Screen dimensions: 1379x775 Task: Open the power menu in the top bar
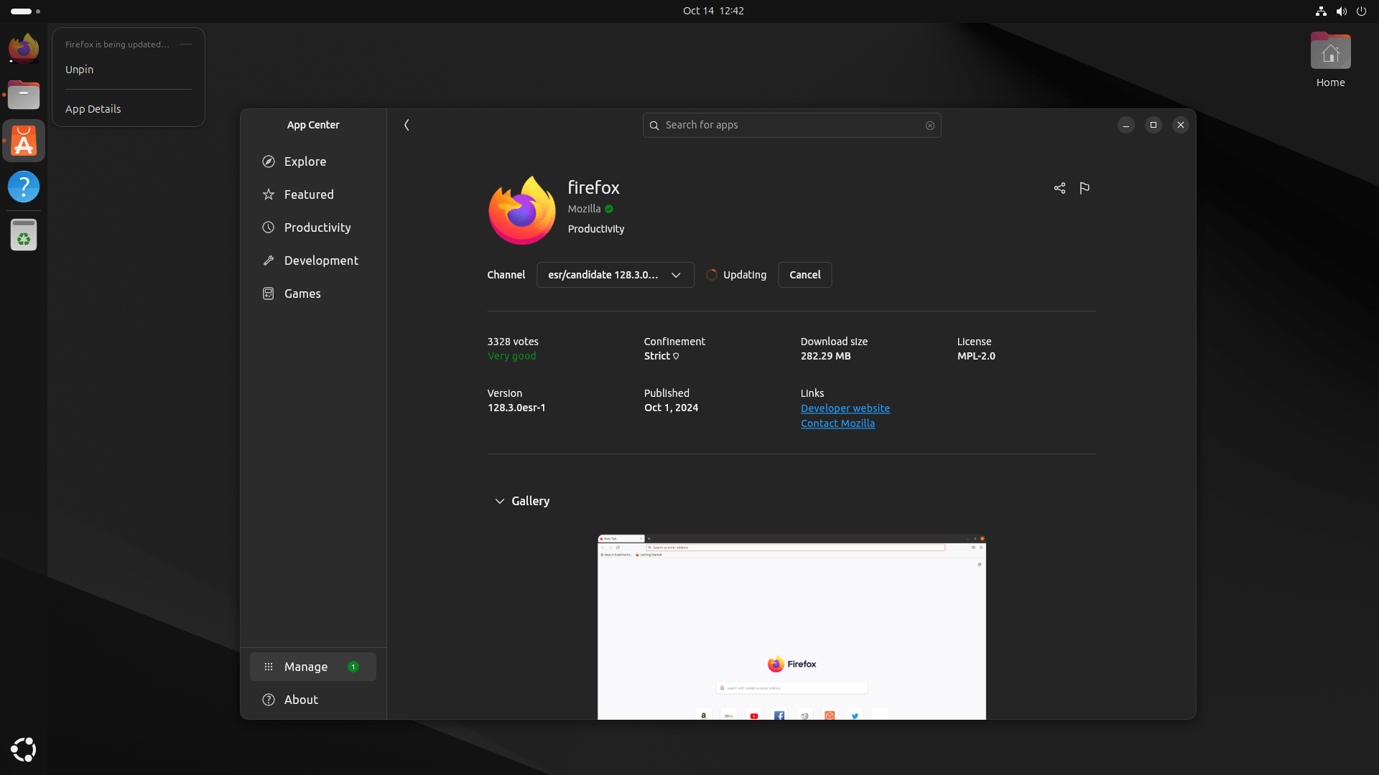pyautogui.click(x=1362, y=11)
